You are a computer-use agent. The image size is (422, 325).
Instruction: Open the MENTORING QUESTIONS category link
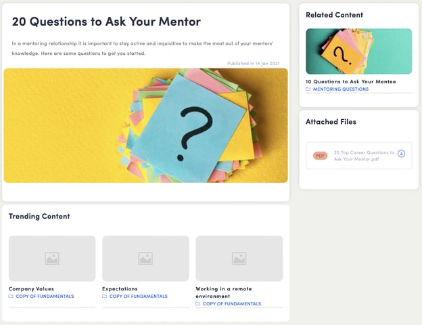(341, 89)
